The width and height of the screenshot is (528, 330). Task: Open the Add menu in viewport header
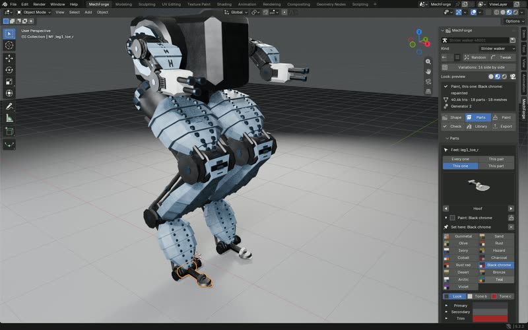[x=88, y=12]
